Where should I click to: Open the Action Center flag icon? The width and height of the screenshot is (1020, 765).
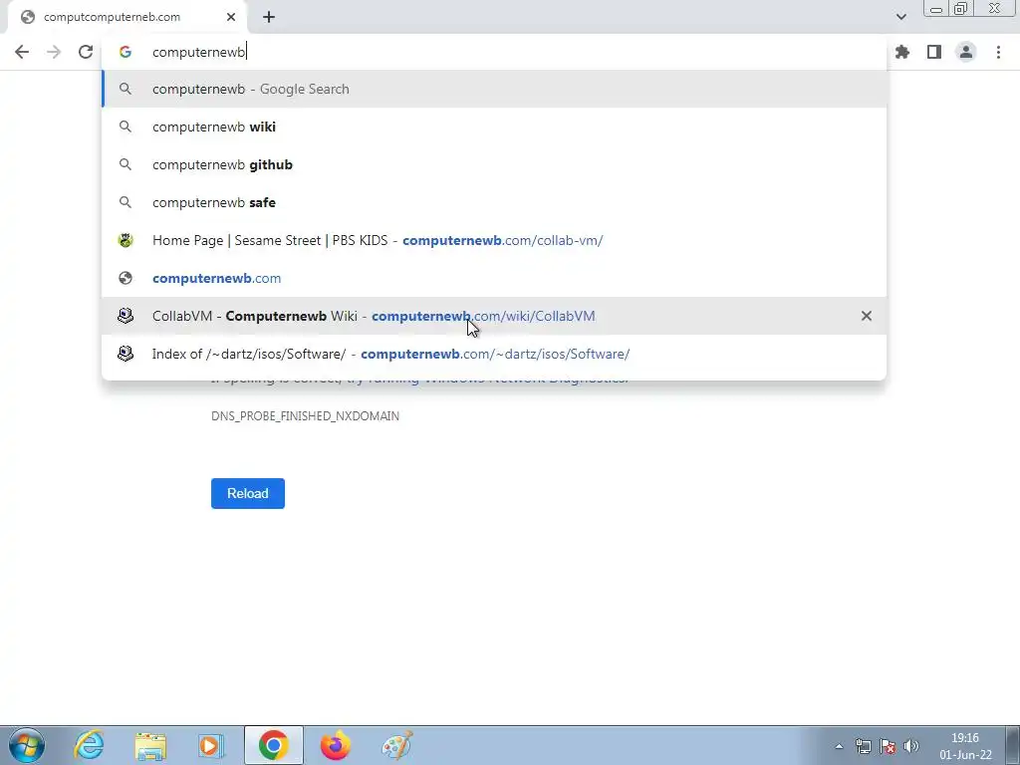888,746
